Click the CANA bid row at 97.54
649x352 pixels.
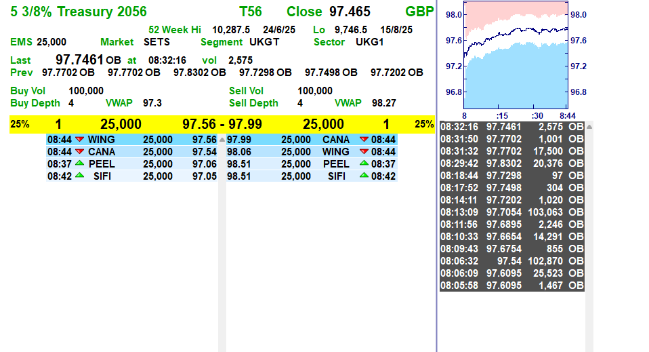(x=132, y=152)
